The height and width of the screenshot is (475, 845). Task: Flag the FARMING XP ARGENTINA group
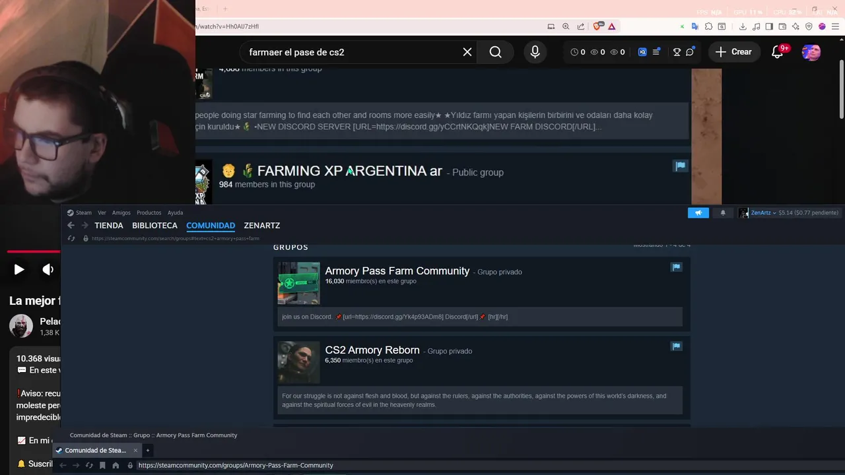680,166
